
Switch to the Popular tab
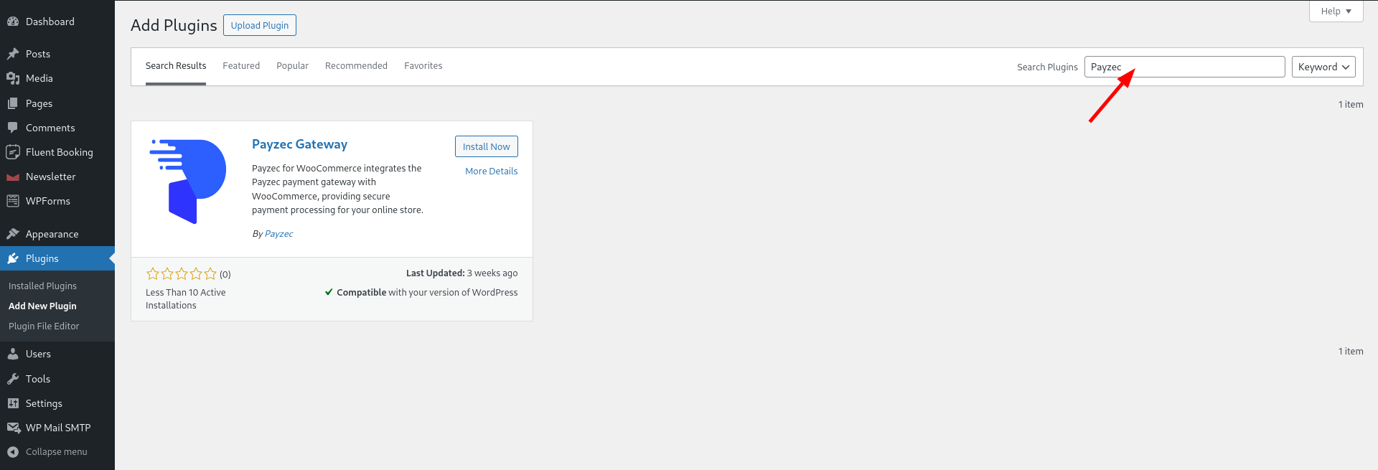point(292,65)
